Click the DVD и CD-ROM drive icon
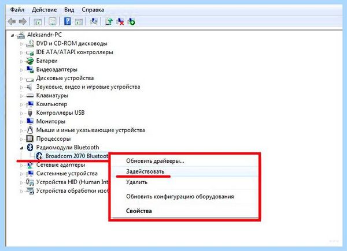Image resolution: width=347 pixels, height=251 pixels. tap(29, 43)
